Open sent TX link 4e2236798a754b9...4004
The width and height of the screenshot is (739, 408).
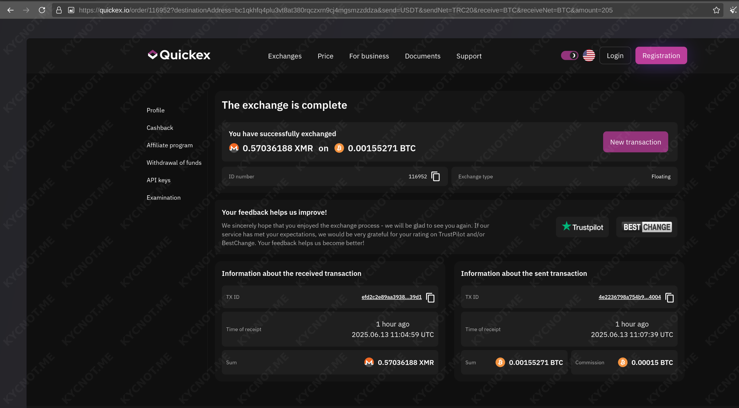(x=630, y=297)
